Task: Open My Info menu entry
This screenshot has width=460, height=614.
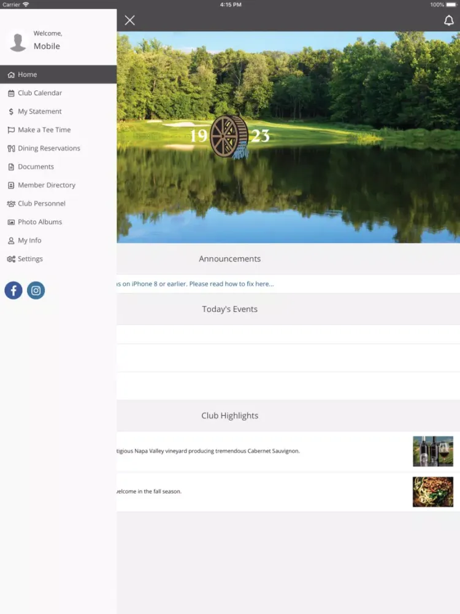Action: [x=58, y=240]
